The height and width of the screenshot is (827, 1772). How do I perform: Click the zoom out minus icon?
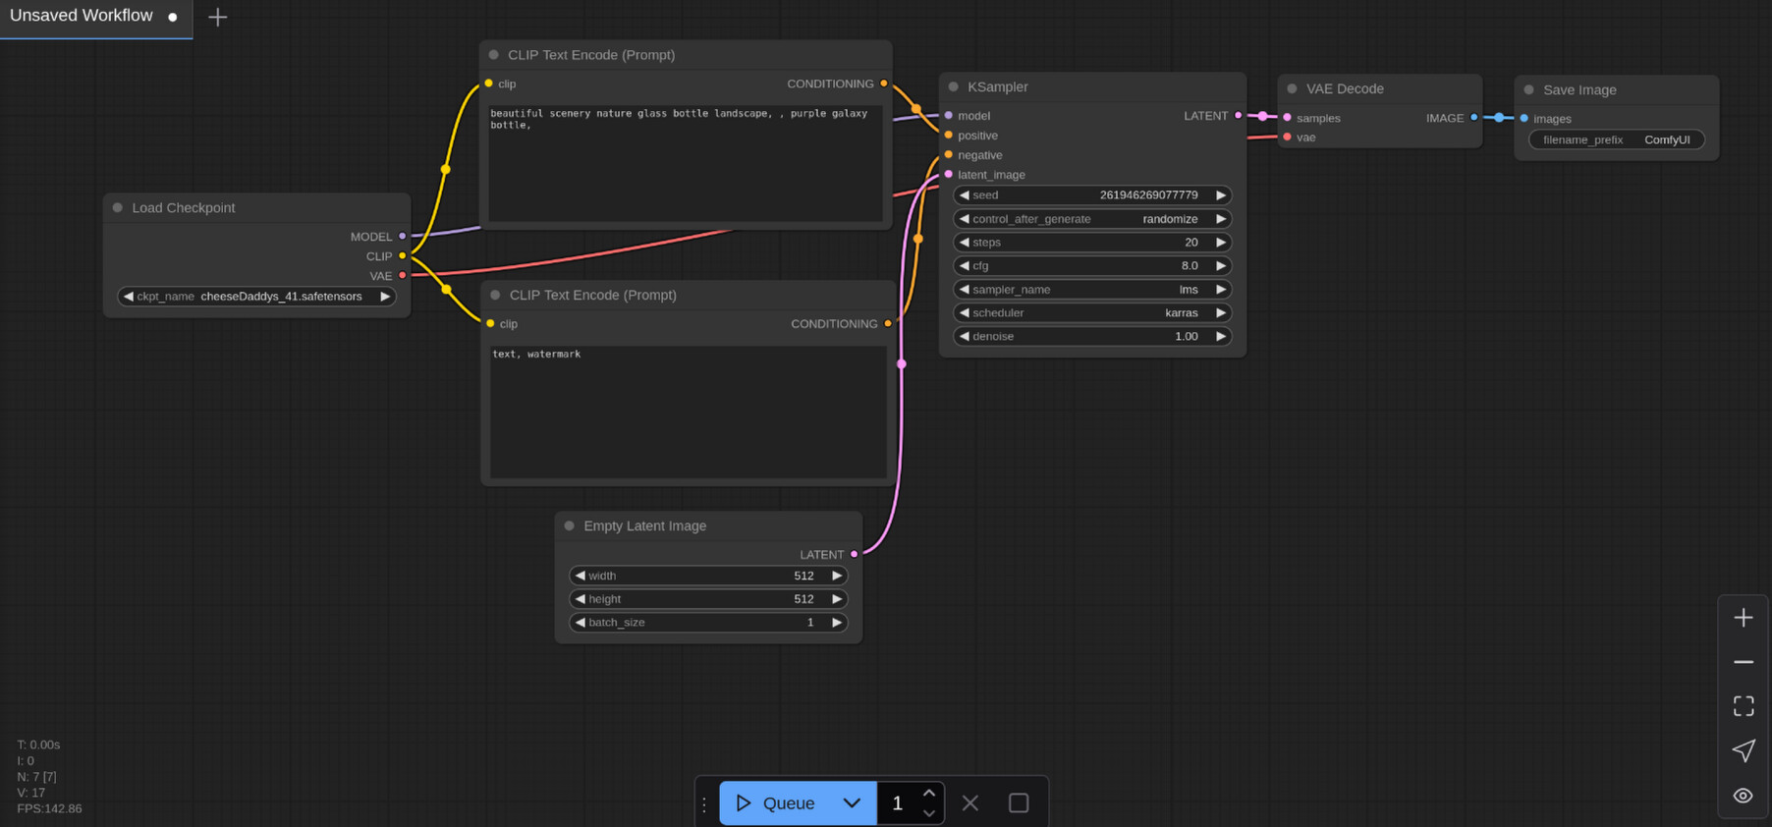(x=1743, y=662)
